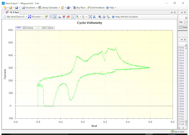The height and width of the screenshot is (135, 189).
Task: Click the zoom-to-fit icon
Action: pos(90,17)
